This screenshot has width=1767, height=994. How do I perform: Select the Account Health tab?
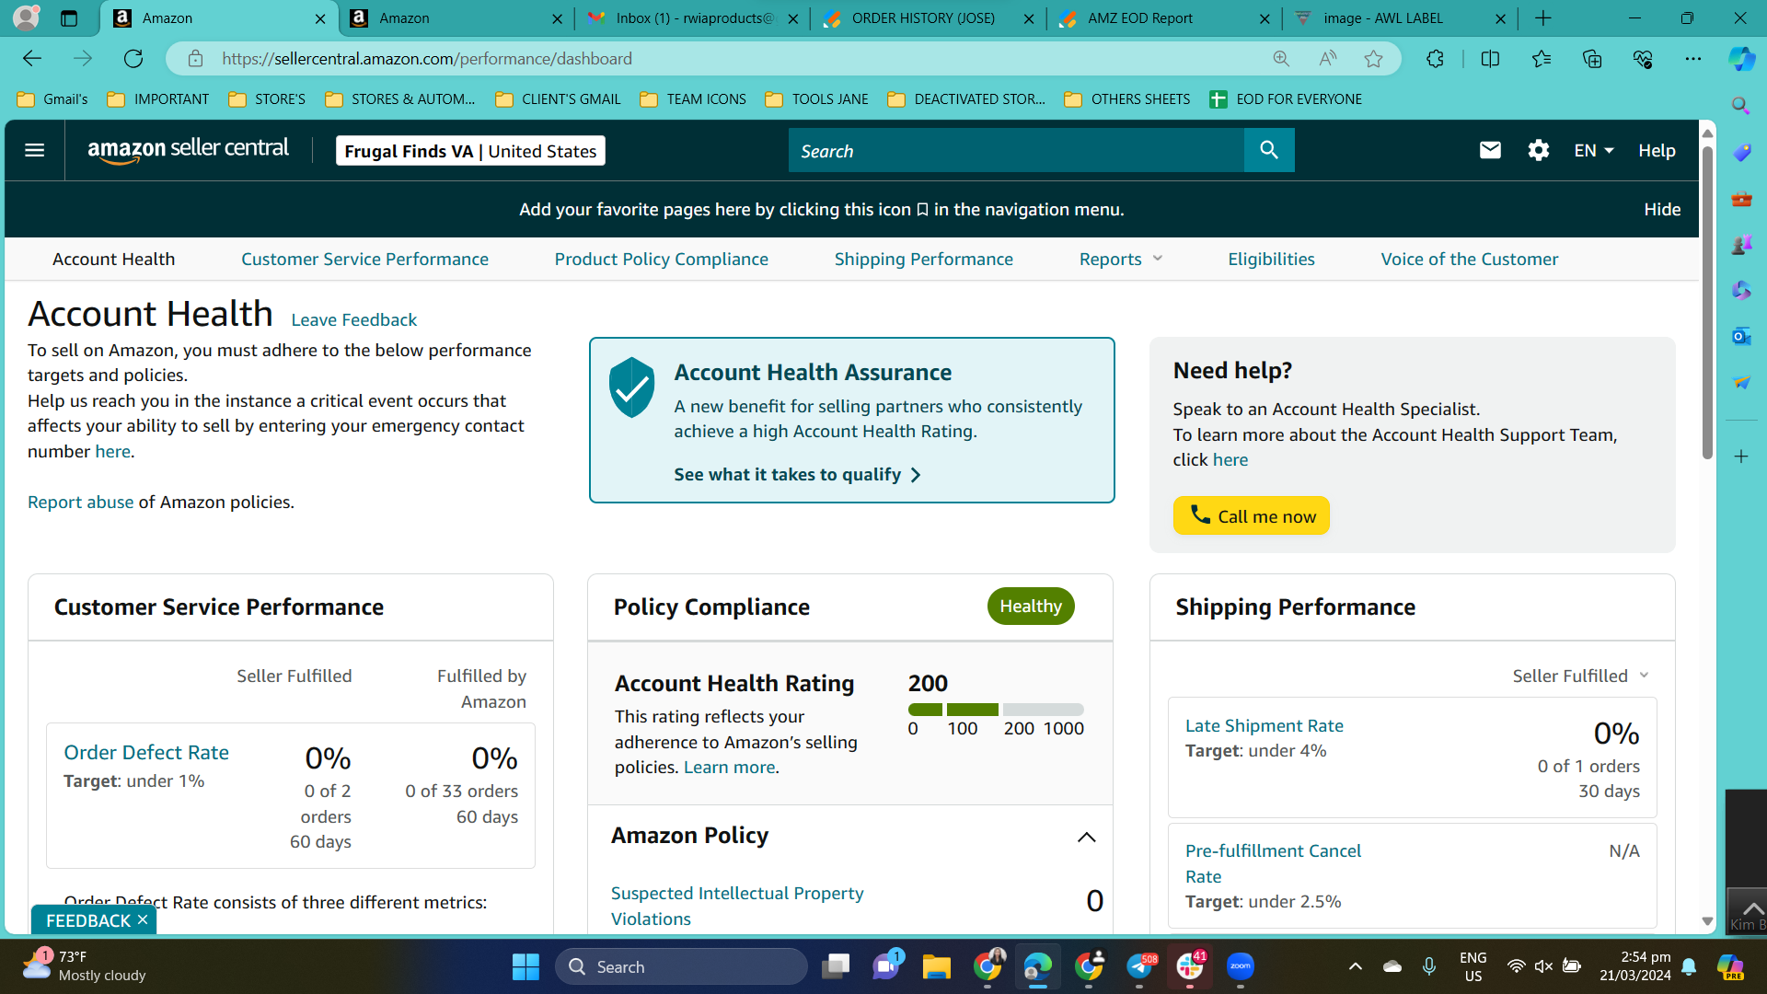pos(113,260)
